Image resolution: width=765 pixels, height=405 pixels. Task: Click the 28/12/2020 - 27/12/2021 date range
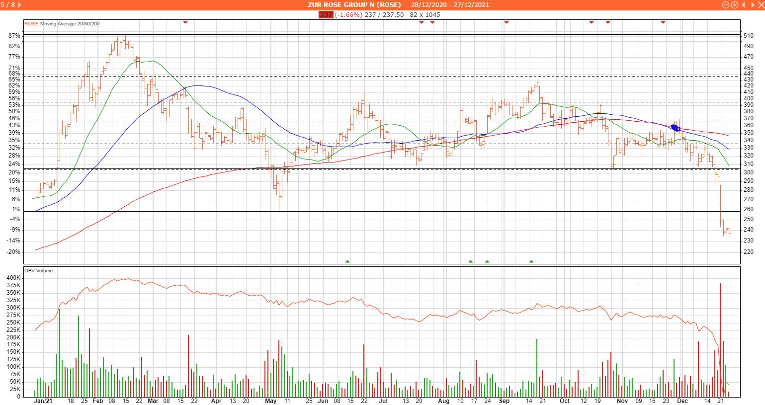point(450,5)
